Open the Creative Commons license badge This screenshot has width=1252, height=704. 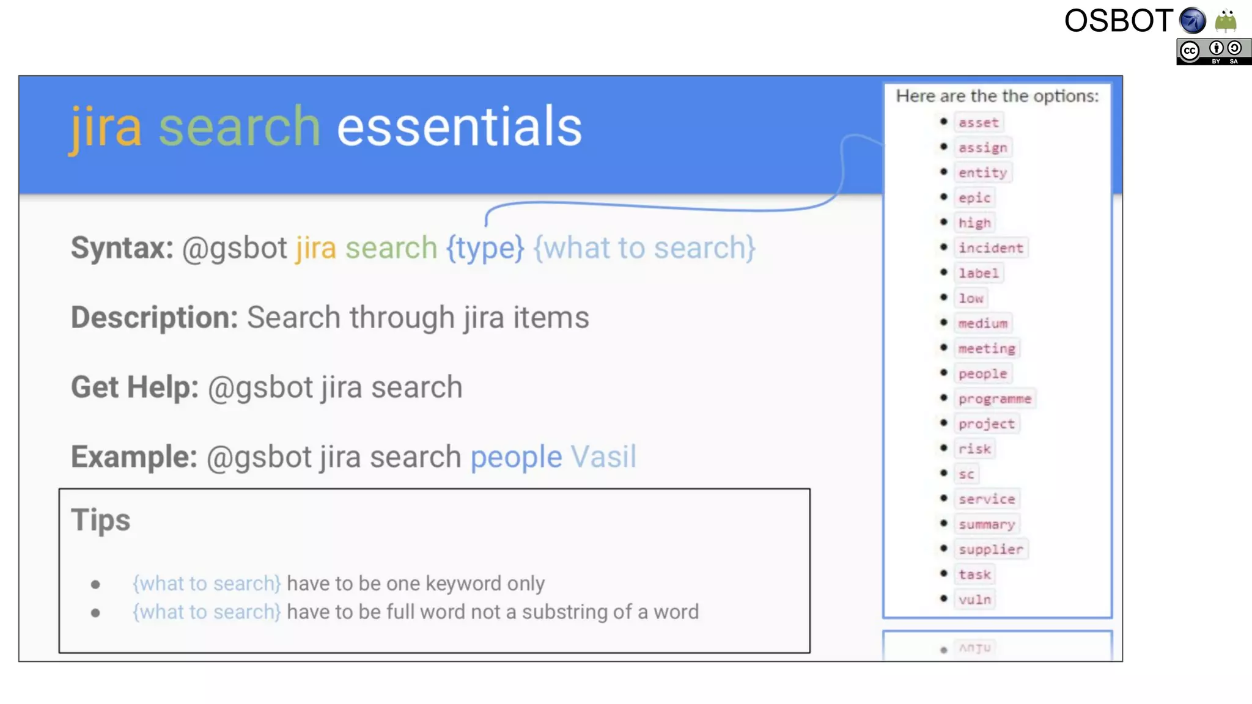pyautogui.click(x=1214, y=52)
